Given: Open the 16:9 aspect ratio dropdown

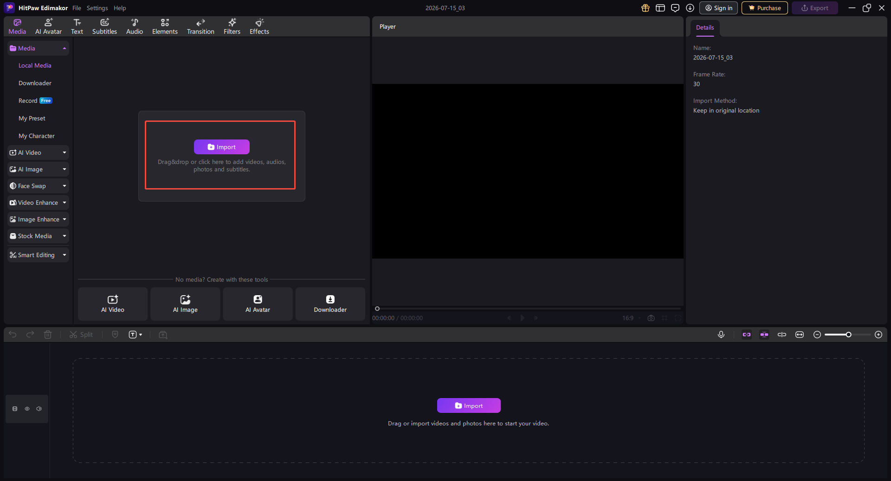Looking at the screenshot, I should coord(631,318).
